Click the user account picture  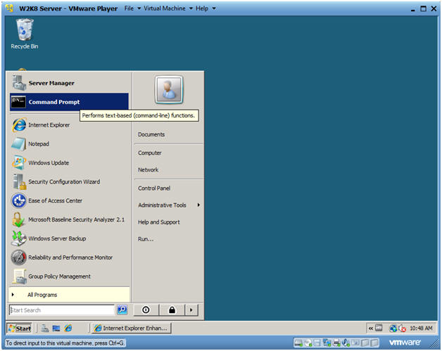[169, 89]
